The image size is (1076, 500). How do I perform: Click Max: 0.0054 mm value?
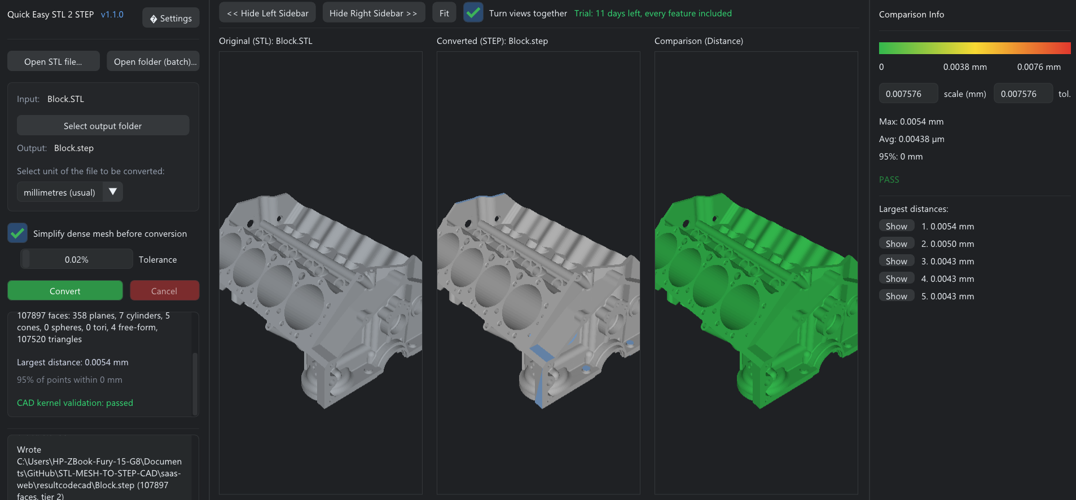[x=911, y=121]
